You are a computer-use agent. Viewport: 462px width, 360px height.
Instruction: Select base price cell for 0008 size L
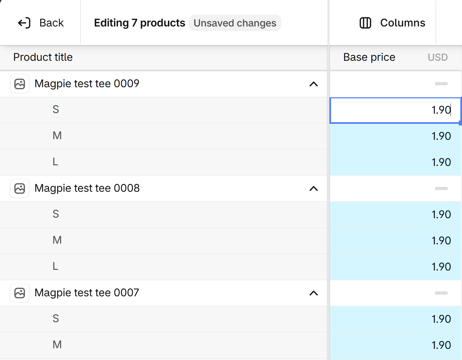point(396,267)
